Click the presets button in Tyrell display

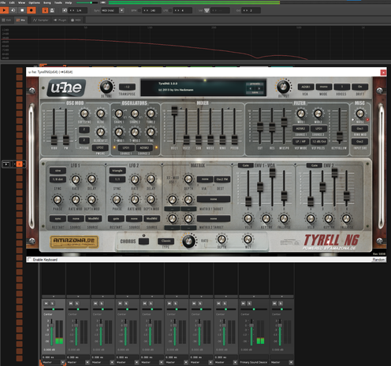coord(255,83)
